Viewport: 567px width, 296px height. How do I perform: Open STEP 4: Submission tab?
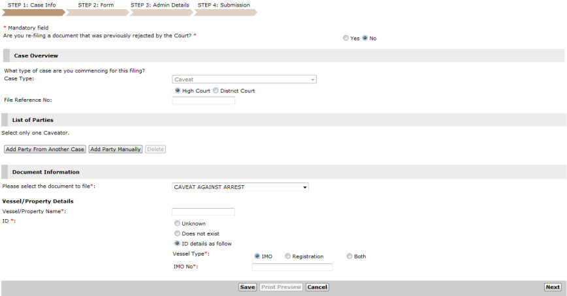click(223, 5)
